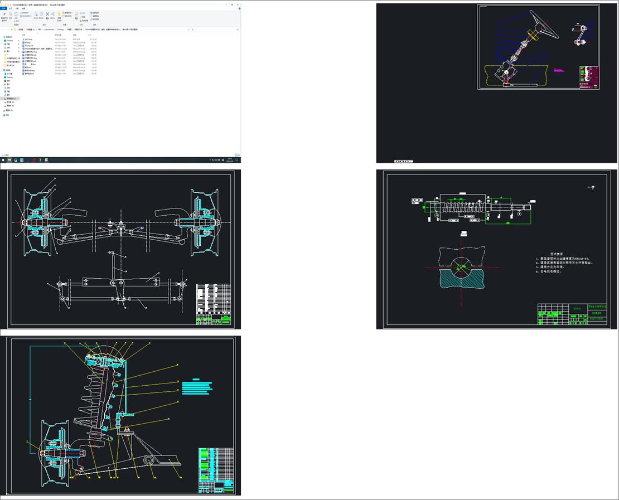Image resolution: width=619 pixels, height=500 pixels.
Task: Open the blue browser icon on taskbar
Action: [x=16, y=160]
